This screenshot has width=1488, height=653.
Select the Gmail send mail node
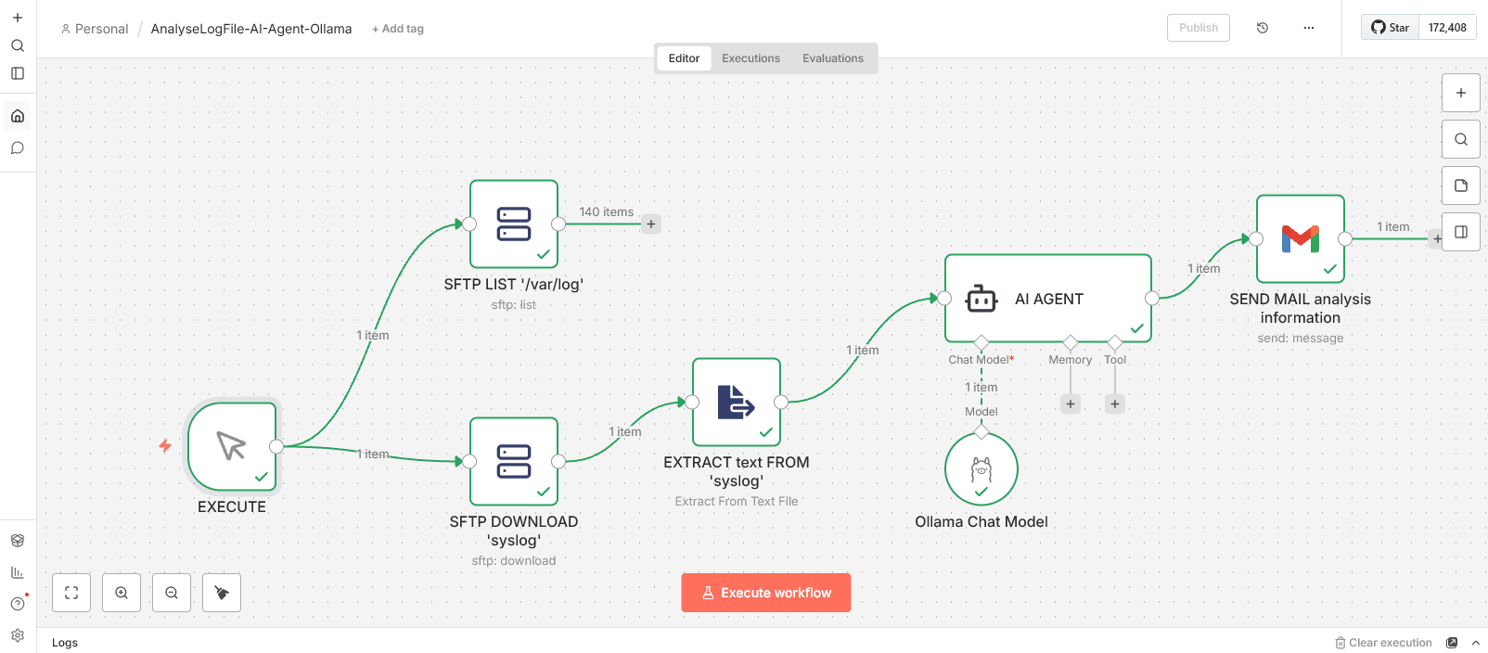[x=1300, y=238]
